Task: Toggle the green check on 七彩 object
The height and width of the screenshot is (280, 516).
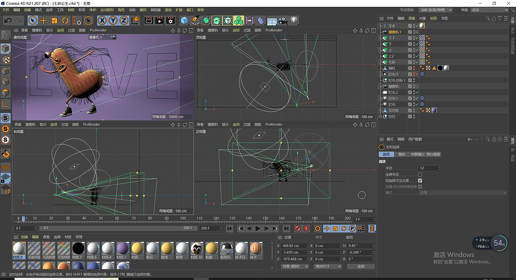Action: [417, 62]
